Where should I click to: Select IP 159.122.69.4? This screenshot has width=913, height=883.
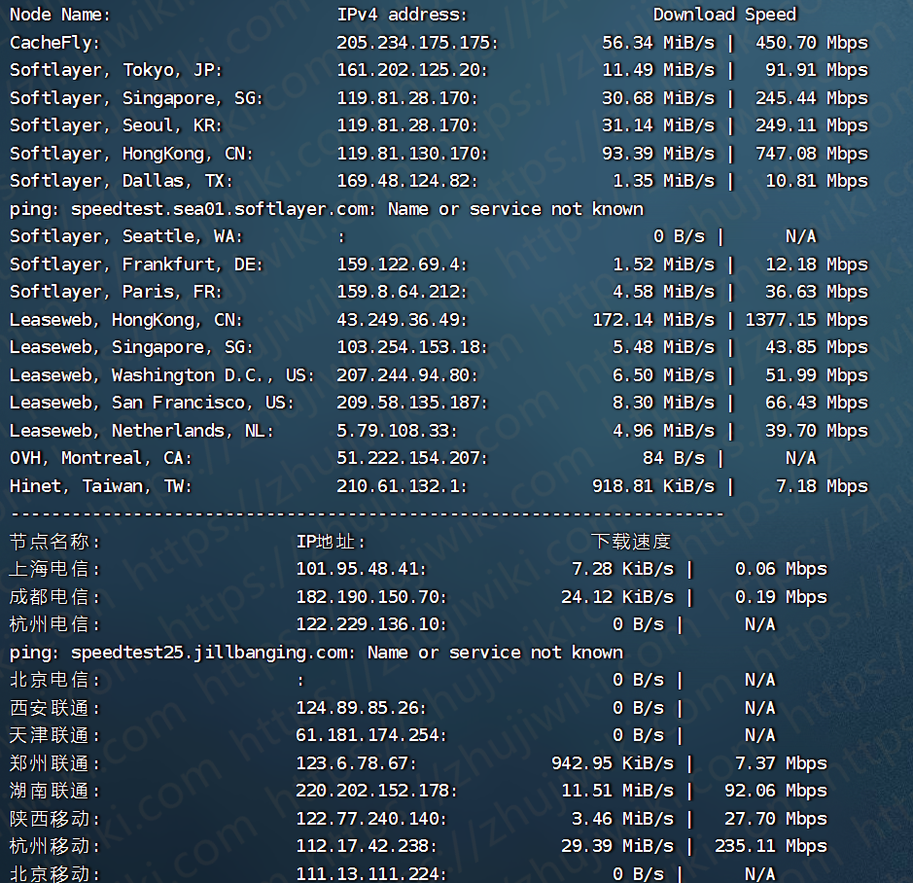402,265
